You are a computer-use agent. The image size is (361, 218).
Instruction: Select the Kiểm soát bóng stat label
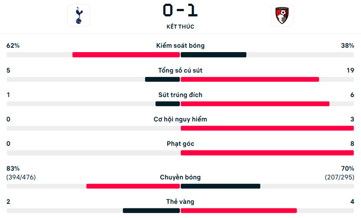point(180,46)
